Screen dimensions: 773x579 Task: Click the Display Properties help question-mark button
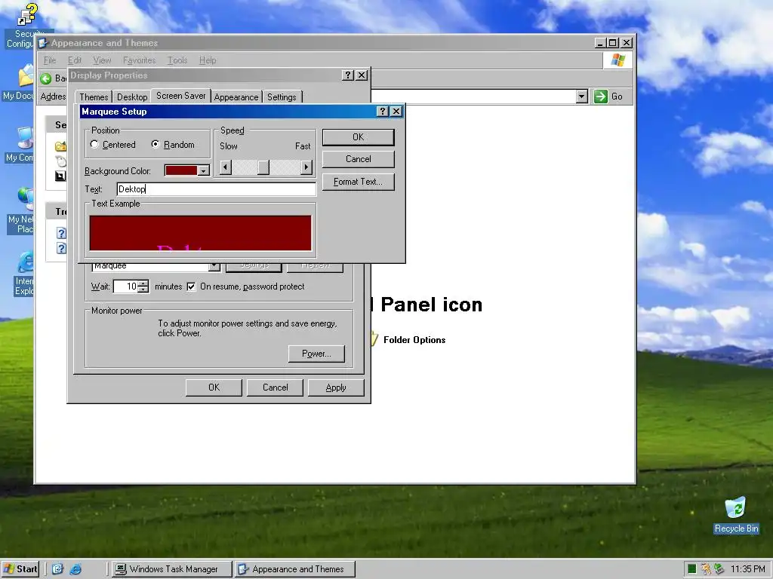pyautogui.click(x=348, y=75)
